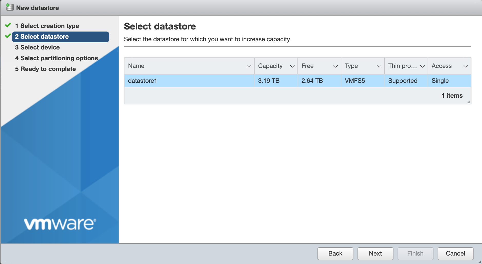The image size is (482, 264).
Task: Proceed with the Next button
Action: [375, 253]
